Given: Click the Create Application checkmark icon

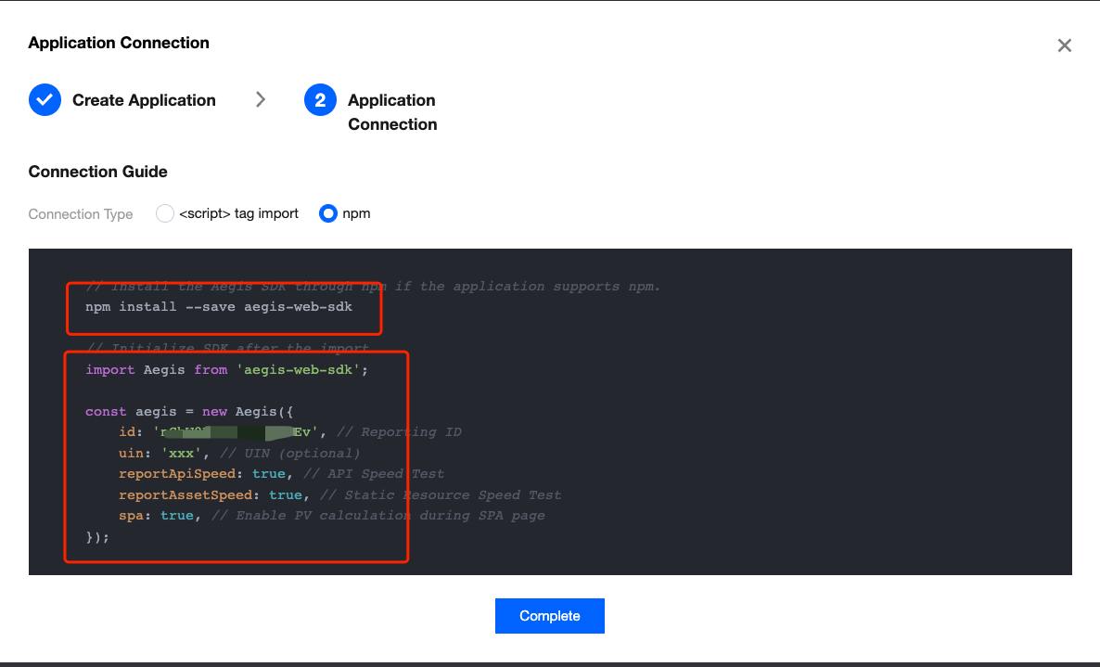Looking at the screenshot, I should [x=45, y=99].
